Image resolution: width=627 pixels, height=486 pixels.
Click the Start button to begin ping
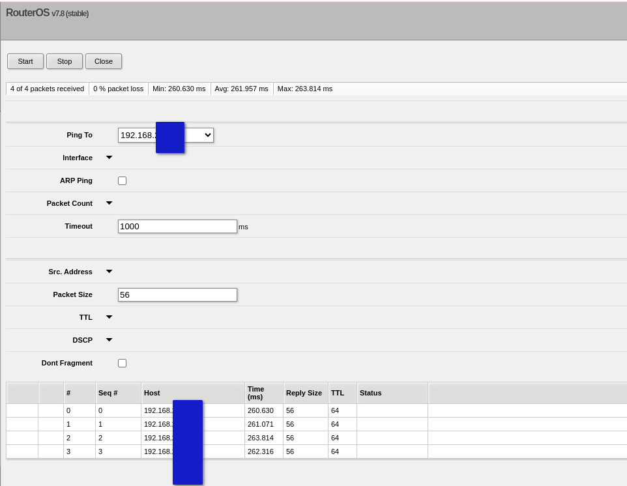pyautogui.click(x=25, y=61)
